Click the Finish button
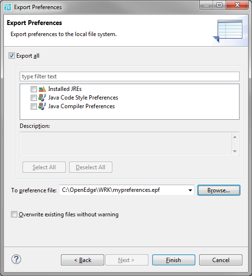This screenshot has height=276, width=252. [x=174, y=260]
